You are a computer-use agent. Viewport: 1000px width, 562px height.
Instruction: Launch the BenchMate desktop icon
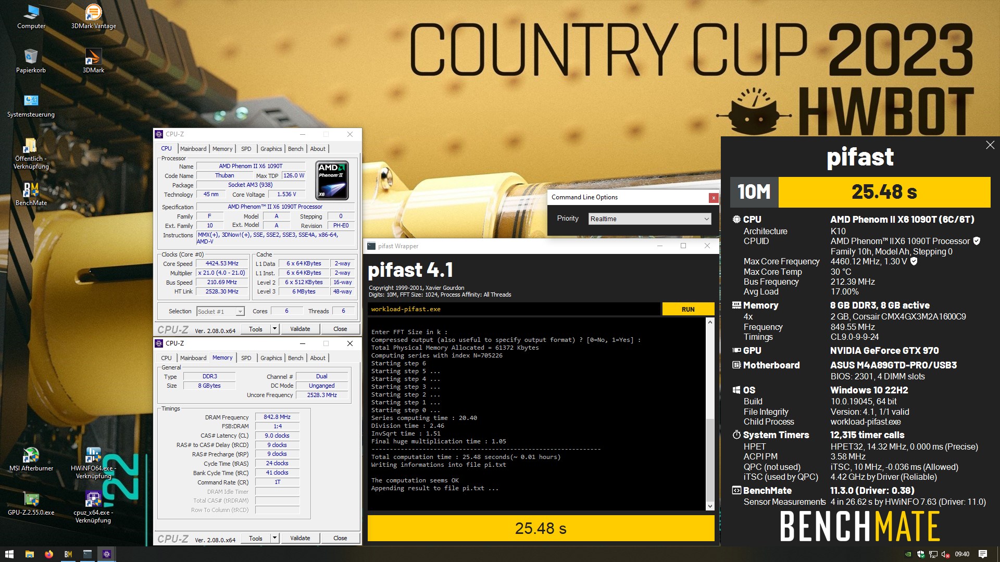click(31, 194)
